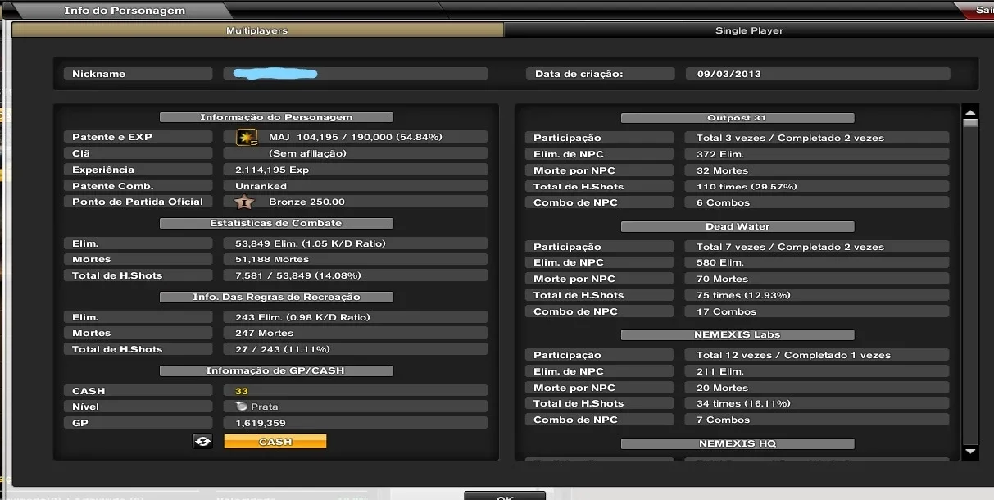The image size is (994, 500).
Task: Click the mission stats scrollbar thumb
Action: tap(970, 124)
